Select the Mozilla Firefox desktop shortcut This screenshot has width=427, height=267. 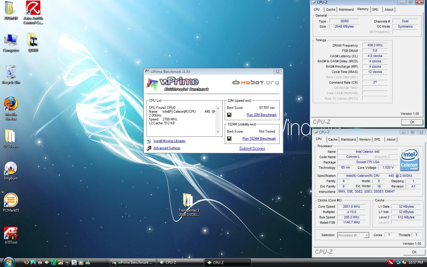click(11, 108)
